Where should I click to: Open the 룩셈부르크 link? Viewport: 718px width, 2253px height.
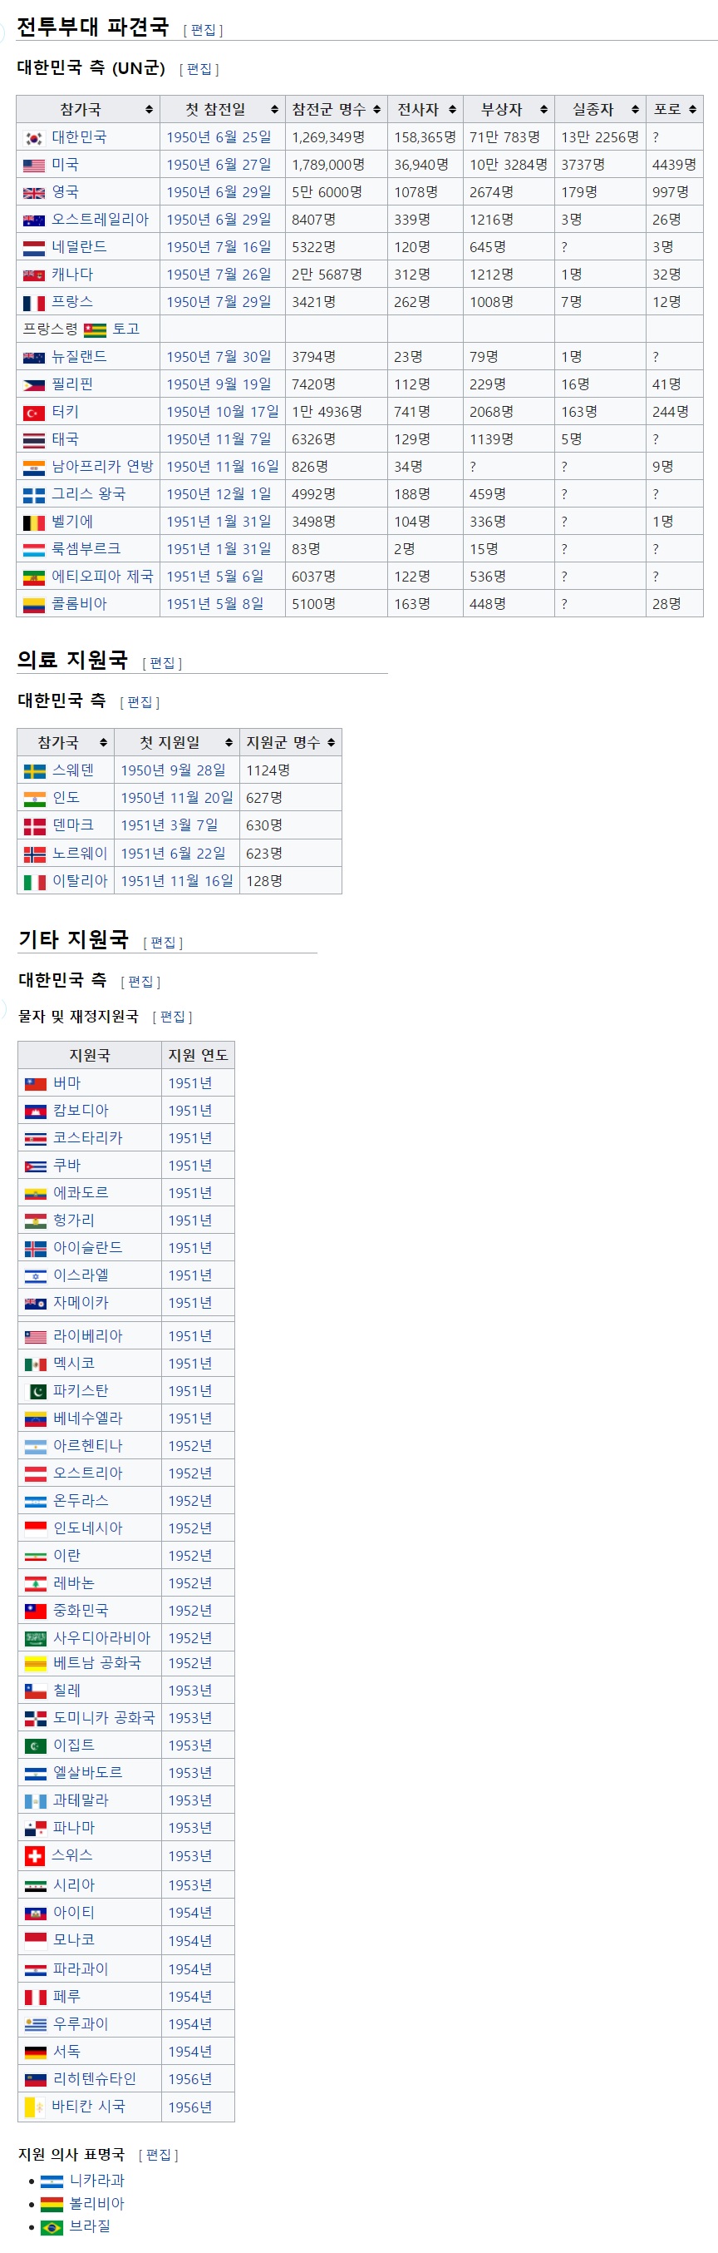(x=86, y=549)
